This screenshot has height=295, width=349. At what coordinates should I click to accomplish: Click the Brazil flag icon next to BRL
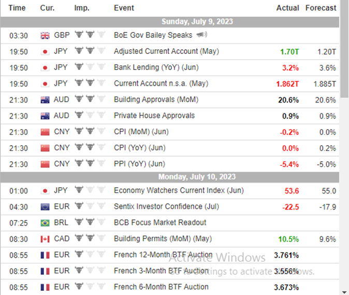click(x=45, y=223)
